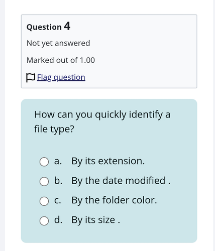Screen dimensions: 215x251
Task: Click the 'By its extension.' answer text
Action: [108, 162]
